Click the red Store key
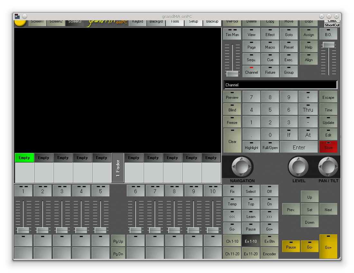This screenshot has width=354, height=273. [x=328, y=147]
